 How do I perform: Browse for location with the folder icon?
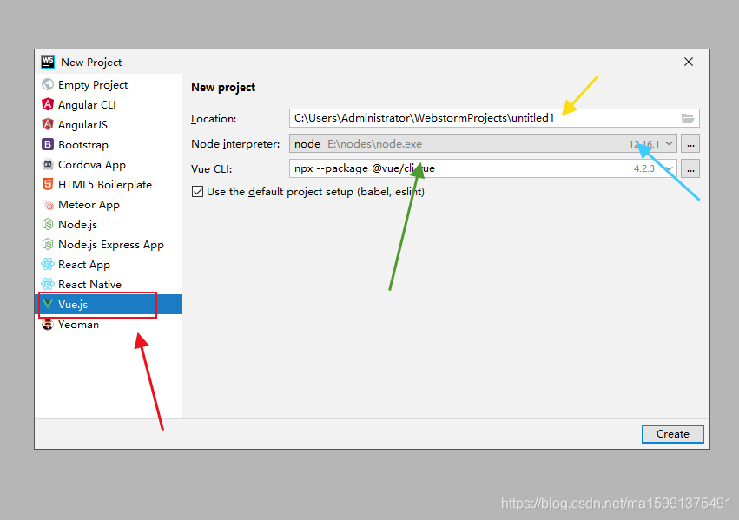pyautogui.click(x=688, y=118)
